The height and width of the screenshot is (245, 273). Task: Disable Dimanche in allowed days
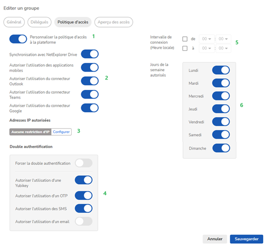point(221,148)
